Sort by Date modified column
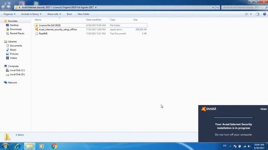The image size is (268, 150). point(94,20)
